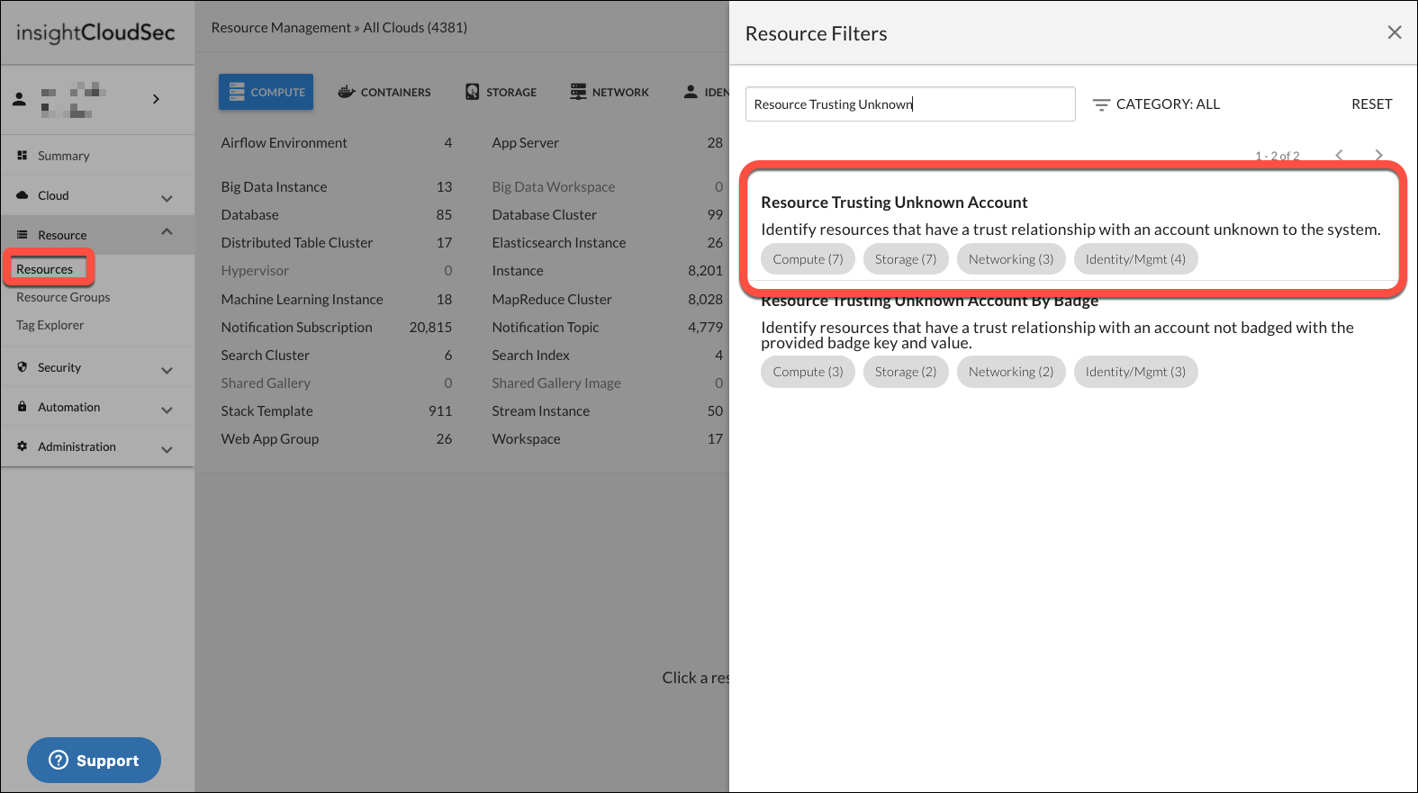Select the Stack Template resource
1418x793 pixels.
337,410
